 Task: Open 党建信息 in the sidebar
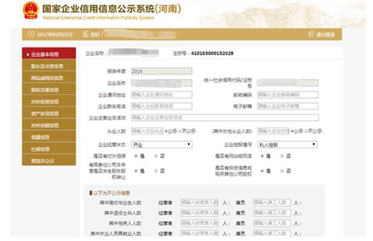49,136
